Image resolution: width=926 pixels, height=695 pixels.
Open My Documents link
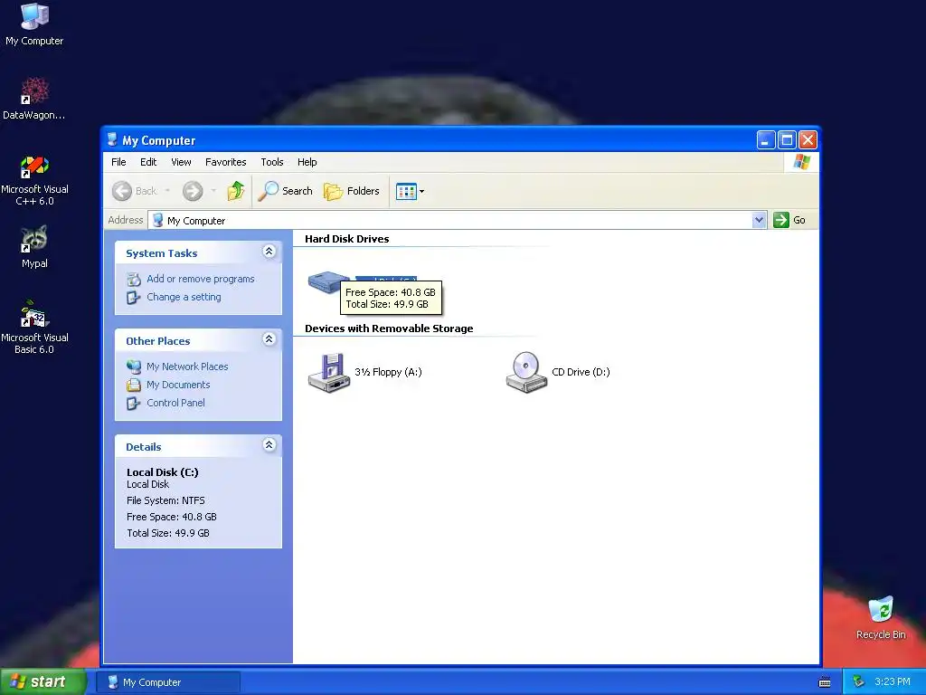tap(178, 385)
